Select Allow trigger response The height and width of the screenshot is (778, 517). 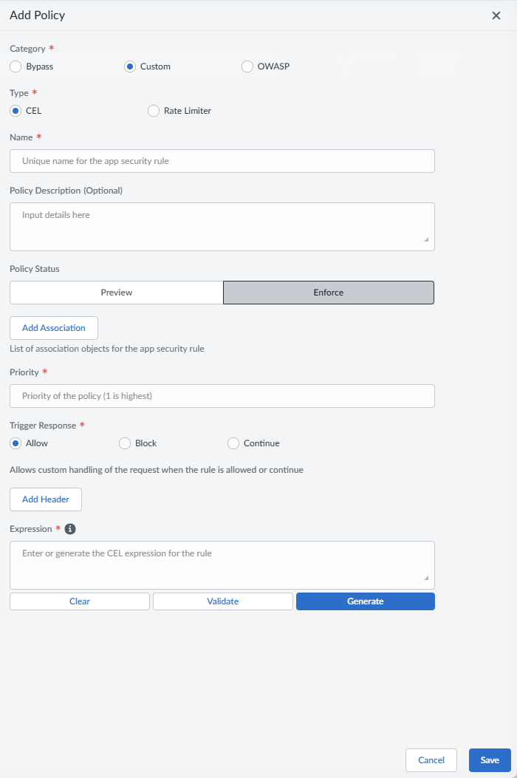coord(16,443)
